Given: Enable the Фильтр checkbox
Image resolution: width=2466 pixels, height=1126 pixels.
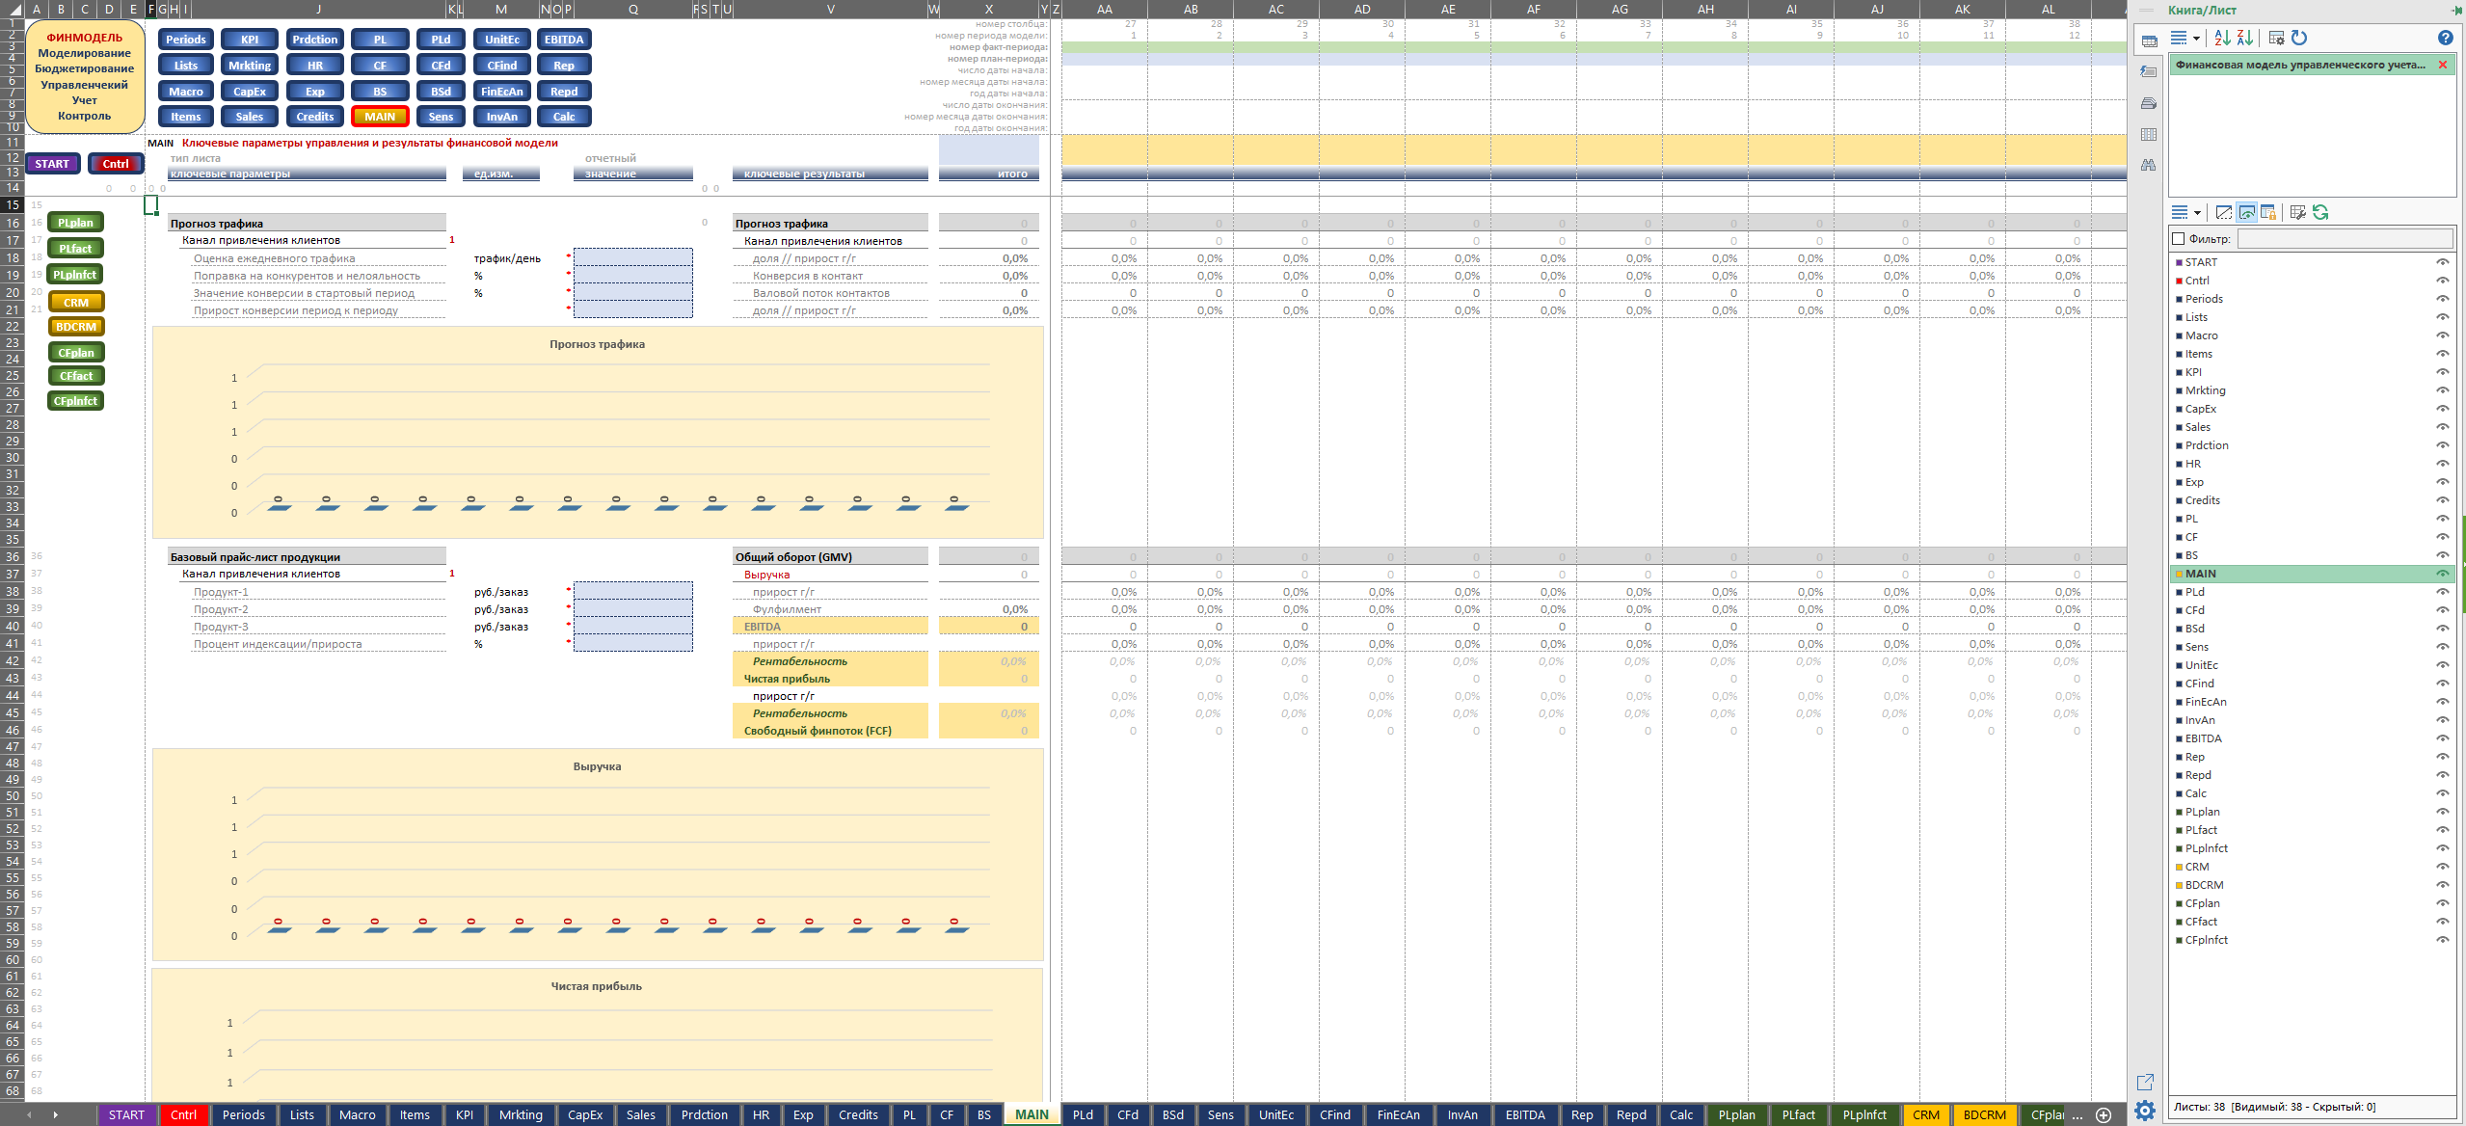Looking at the screenshot, I should click(x=2178, y=238).
